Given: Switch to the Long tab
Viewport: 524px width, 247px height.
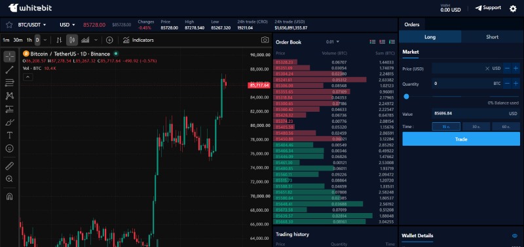Looking at the screenshot, I should [x=430, y=37].
